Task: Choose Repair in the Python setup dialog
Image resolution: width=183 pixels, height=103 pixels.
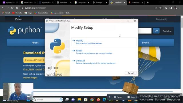Action: 104,52
